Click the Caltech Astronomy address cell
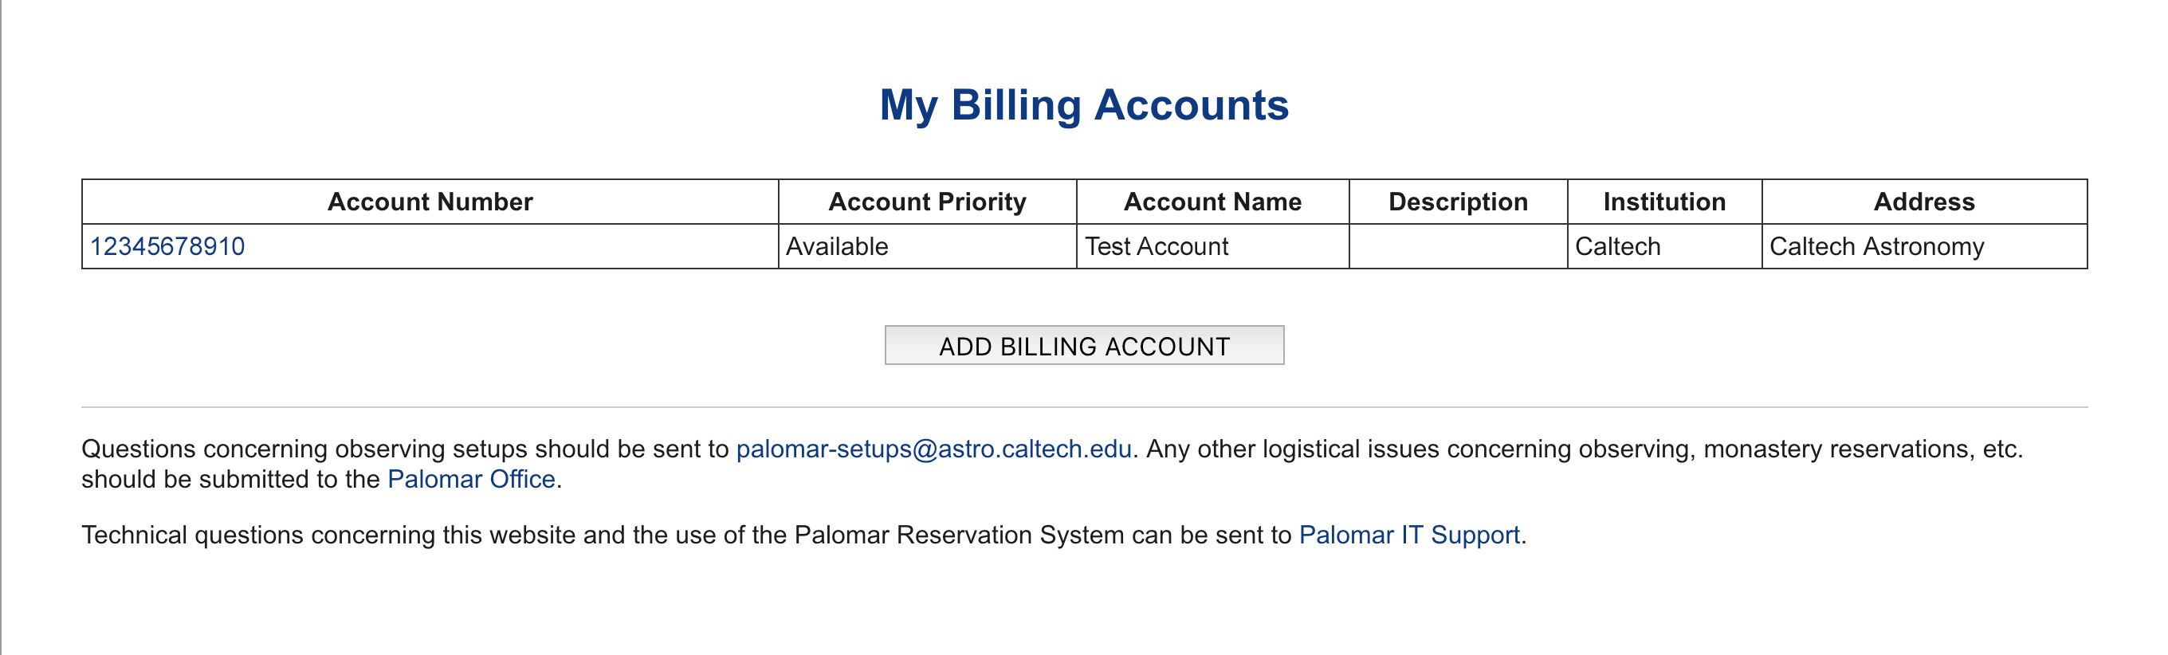Viewport: 2168px width, 655px height. tap(1924, 247)
